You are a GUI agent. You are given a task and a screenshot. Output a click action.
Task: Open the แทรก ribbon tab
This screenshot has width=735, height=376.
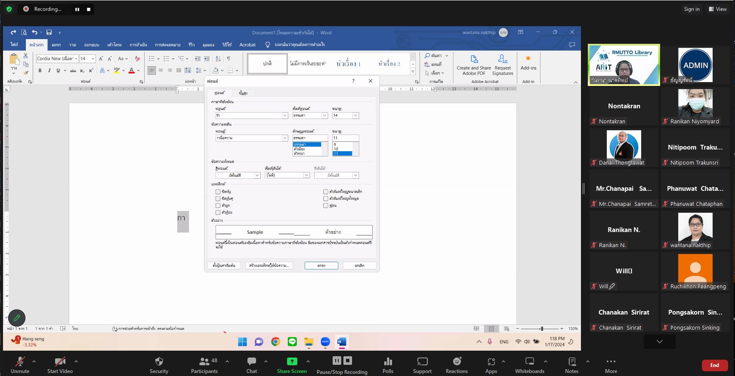(56, 45)
